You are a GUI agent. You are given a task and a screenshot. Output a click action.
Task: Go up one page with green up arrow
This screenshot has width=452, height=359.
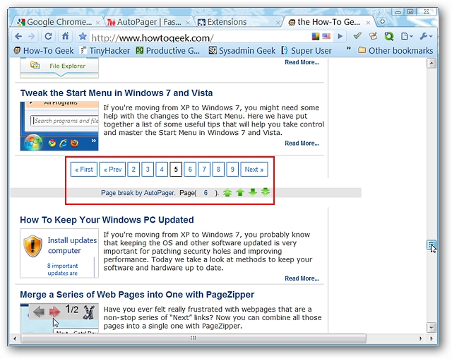click(240, 192)
